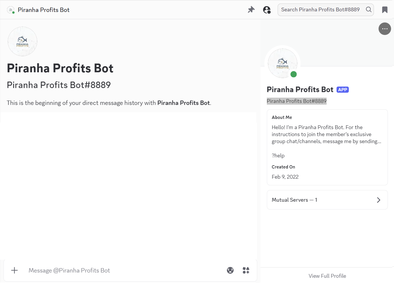Select the highlighted Piranha Profits Bot#8889 username
Screen dimensions: 394x283
(x=297, y=101)
